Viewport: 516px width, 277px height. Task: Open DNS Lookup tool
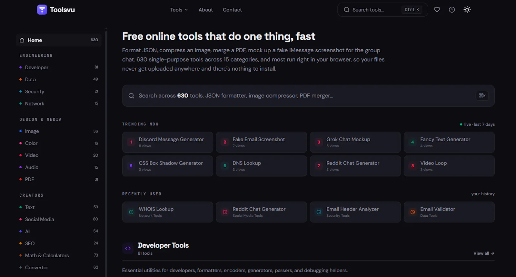[262, 166]
